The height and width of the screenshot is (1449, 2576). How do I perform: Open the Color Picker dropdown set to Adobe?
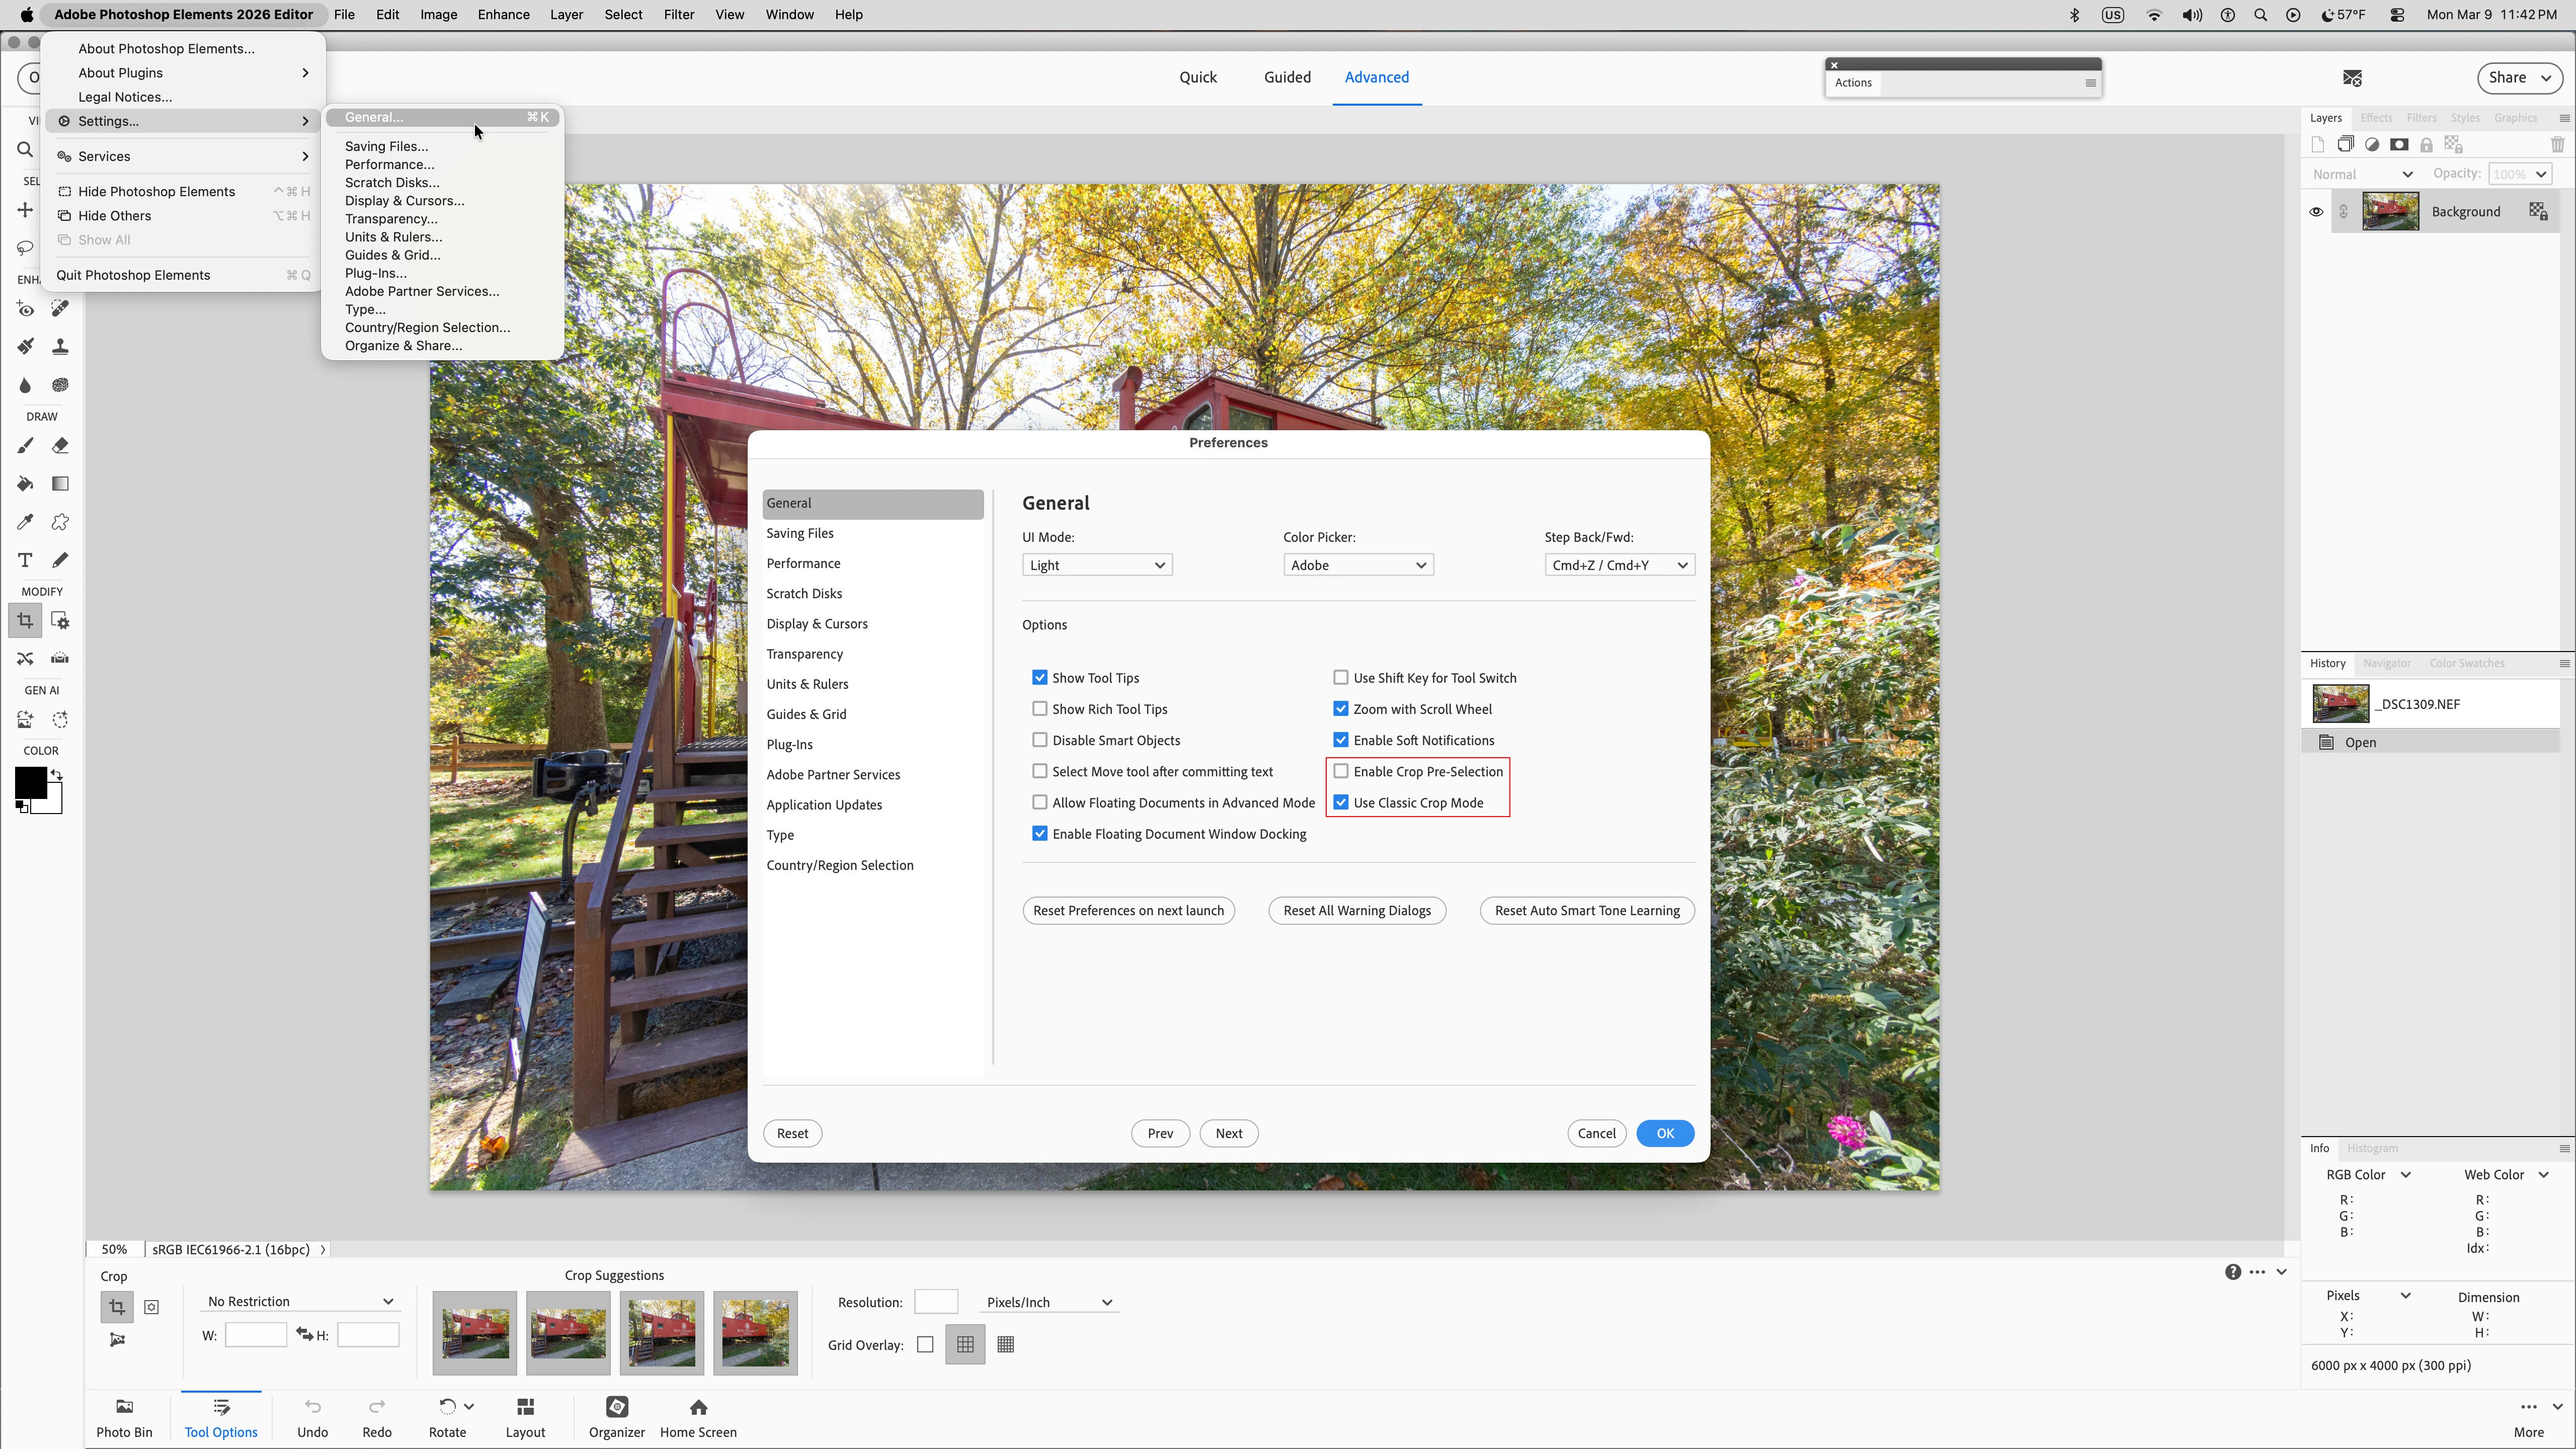1357,565
